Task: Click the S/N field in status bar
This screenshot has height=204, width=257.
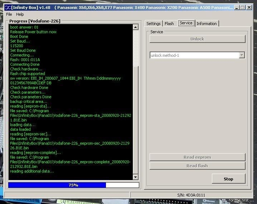Action: point(191,195)
